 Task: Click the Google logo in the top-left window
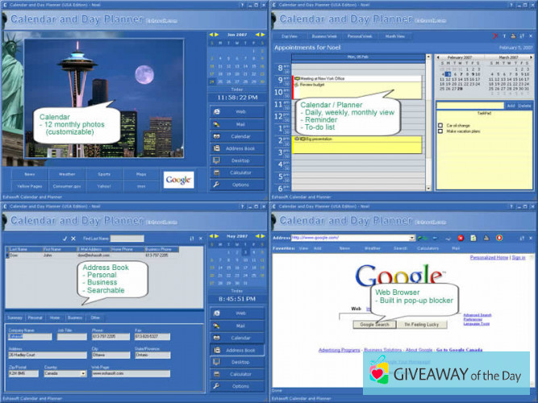(x=178, y=180)
